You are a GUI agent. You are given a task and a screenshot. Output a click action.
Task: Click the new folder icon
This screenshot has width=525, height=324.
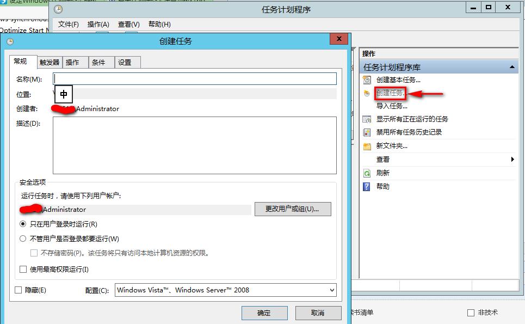pos(367,146)
